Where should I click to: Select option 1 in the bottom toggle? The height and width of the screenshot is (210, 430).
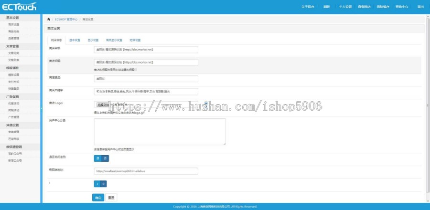(97, 184)
